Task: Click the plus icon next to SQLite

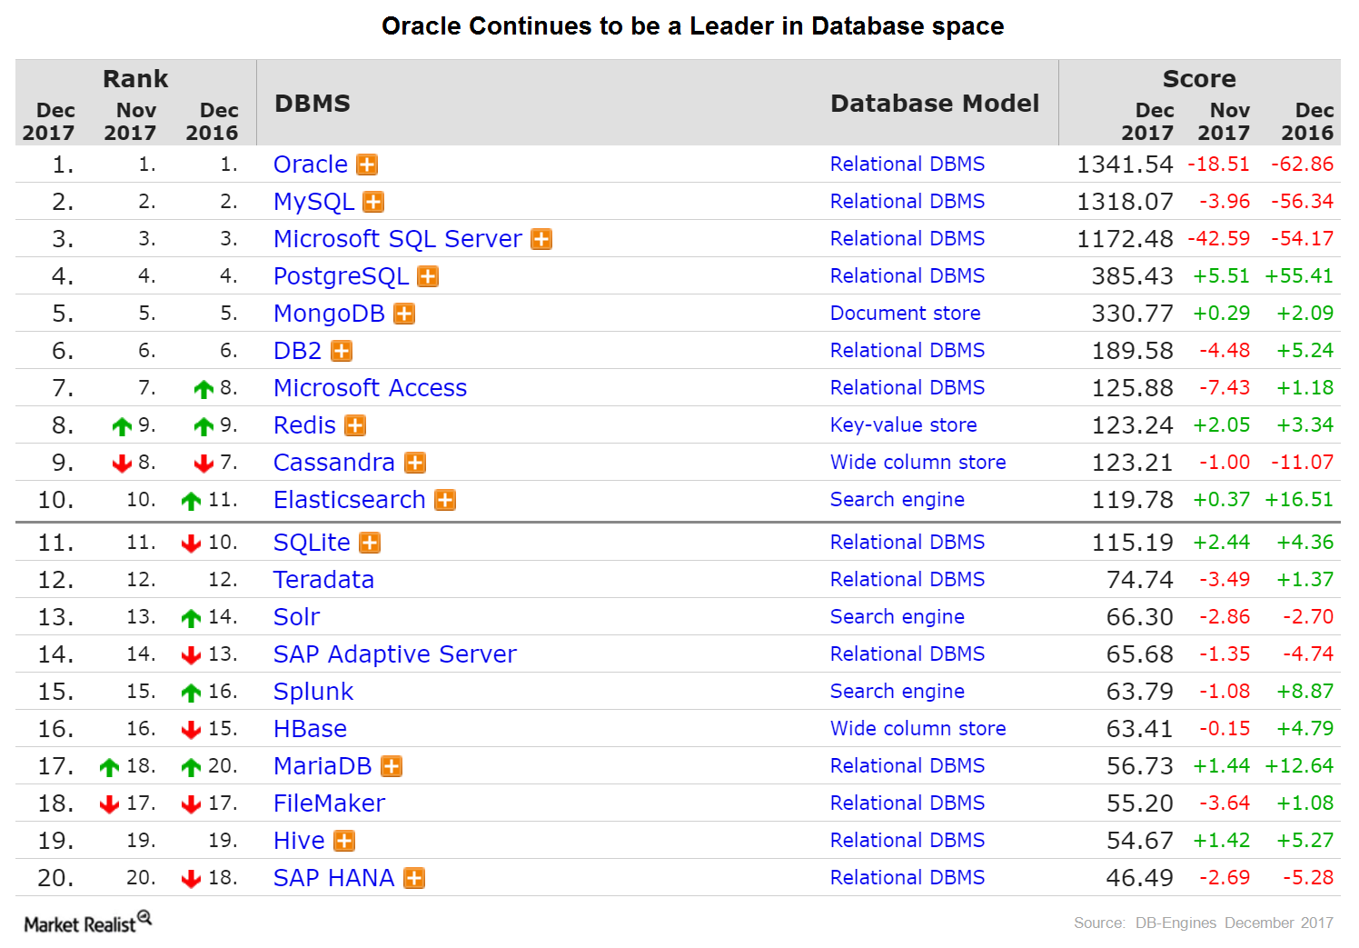Action: pos(370,543)
